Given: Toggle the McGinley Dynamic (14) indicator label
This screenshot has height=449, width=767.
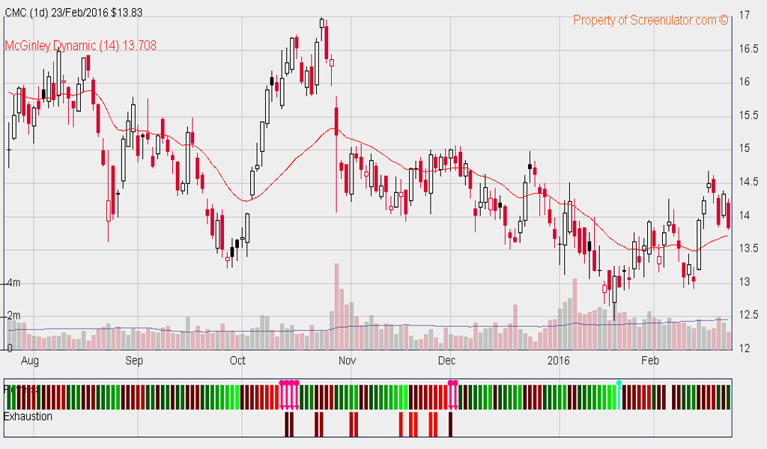Looking at the screenshot, I should point(79,46).
